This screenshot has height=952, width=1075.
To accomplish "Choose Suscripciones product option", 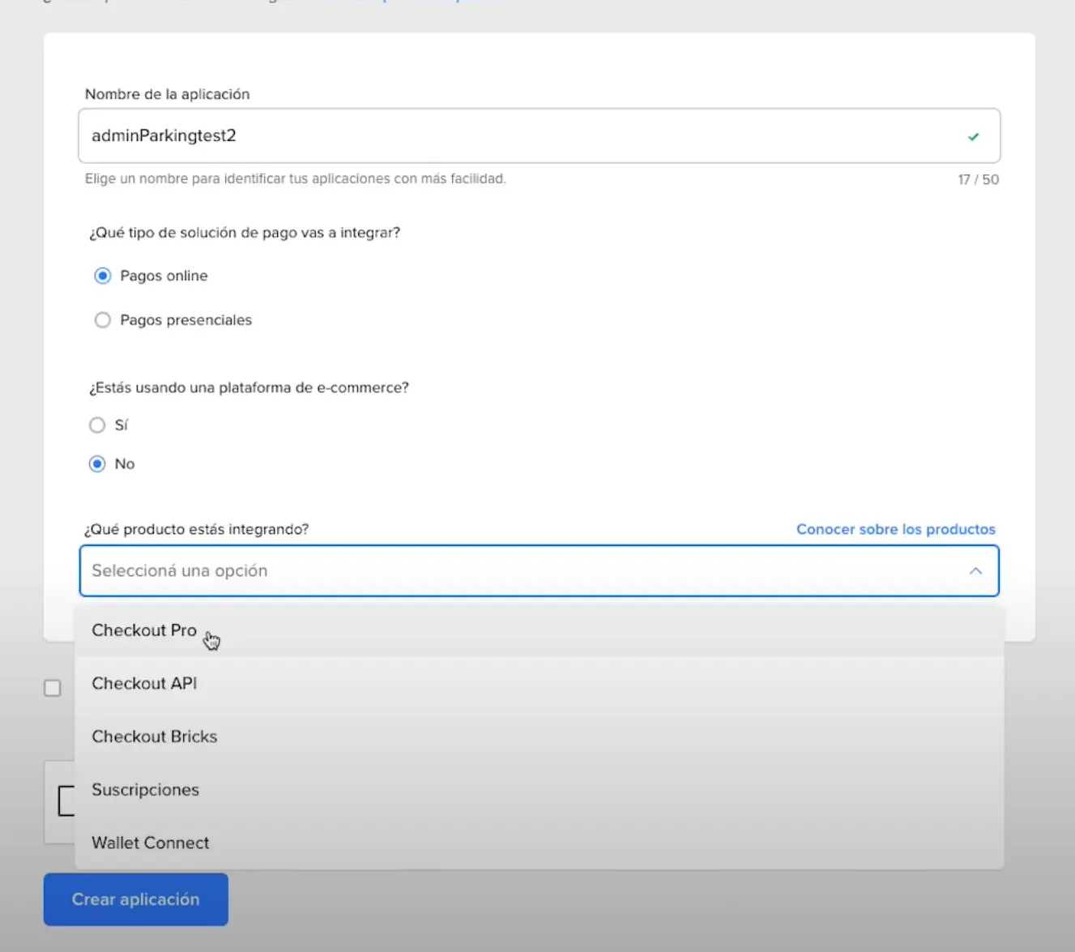I will point(145,790).
